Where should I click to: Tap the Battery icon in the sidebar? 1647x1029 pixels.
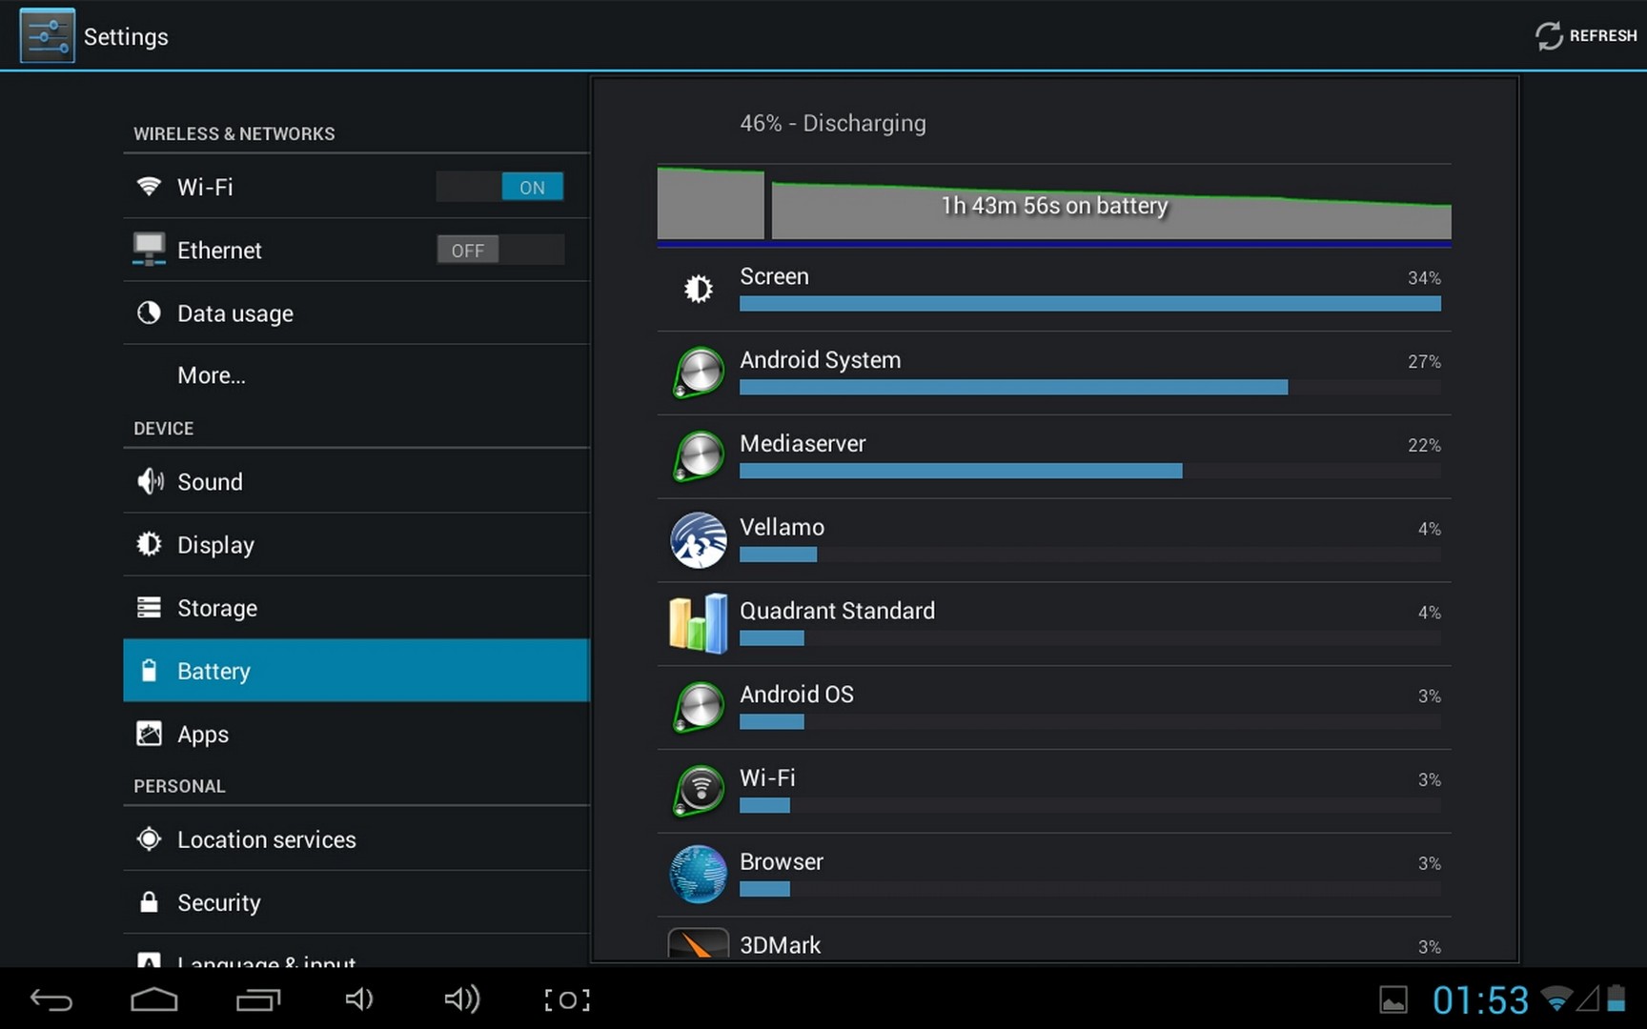(149, 670)
